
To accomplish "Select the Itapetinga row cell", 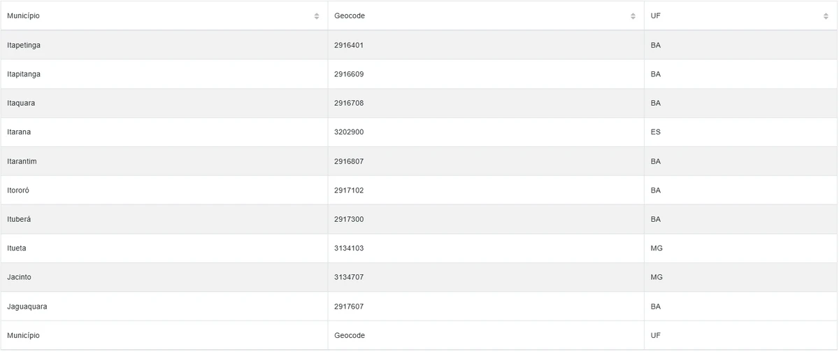I will coord(24,45).
